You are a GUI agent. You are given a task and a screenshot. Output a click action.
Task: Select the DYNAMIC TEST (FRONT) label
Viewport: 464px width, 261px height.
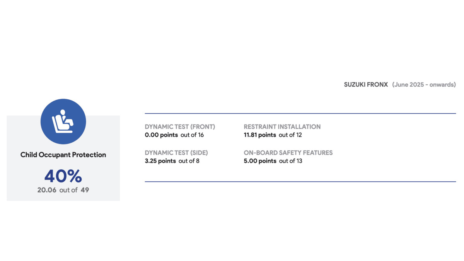coord(180,126)
